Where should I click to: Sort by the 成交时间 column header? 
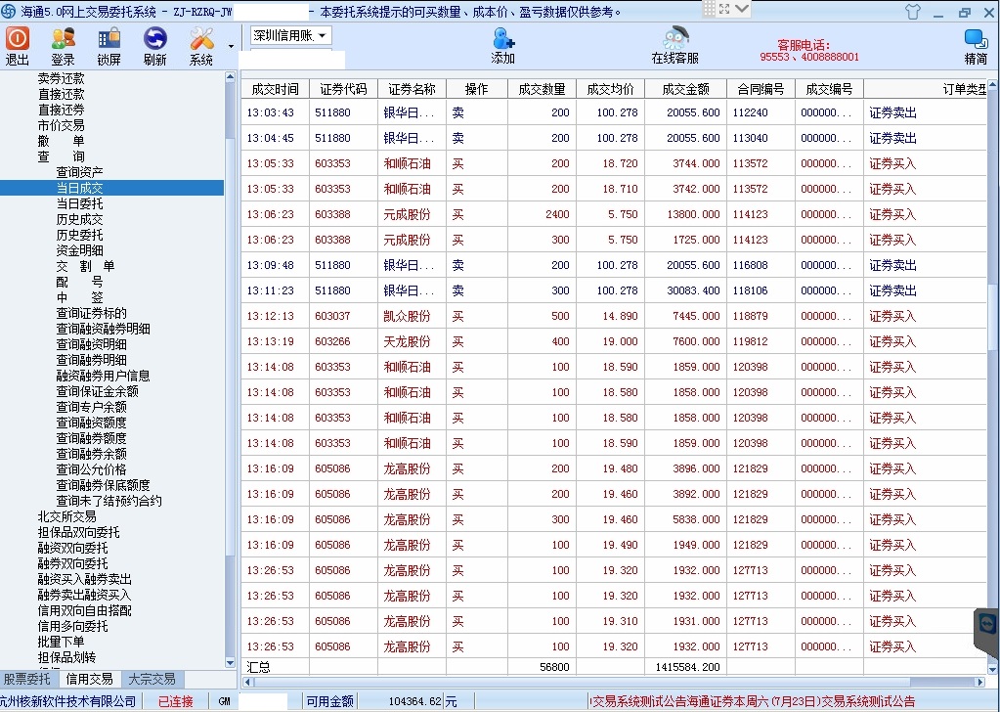tap(275, 89)
